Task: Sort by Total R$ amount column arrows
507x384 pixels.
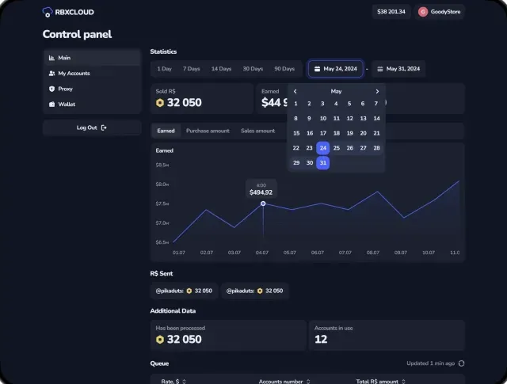Action: pyautogui.click(x=403, y=382)
